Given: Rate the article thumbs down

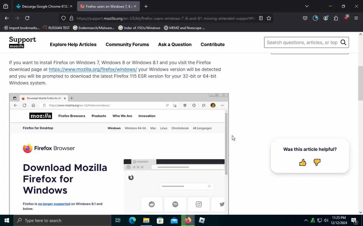Looking at the screenshot, I should [317, 162].
